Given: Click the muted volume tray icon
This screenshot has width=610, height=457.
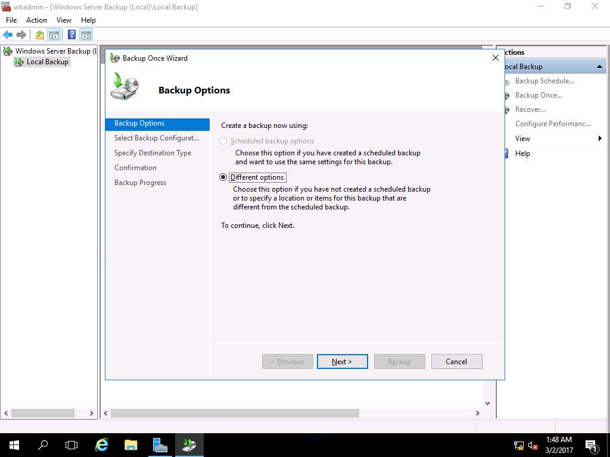Looking at the screenshot, I should (x=533, y=446).
